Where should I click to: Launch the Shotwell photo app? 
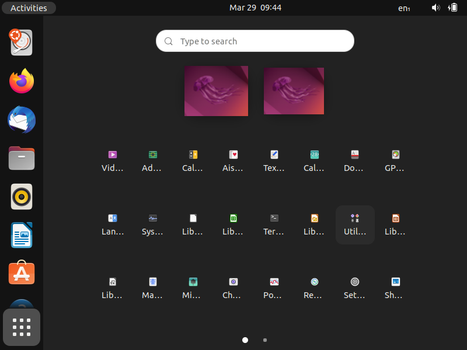[x=395, y=288]
